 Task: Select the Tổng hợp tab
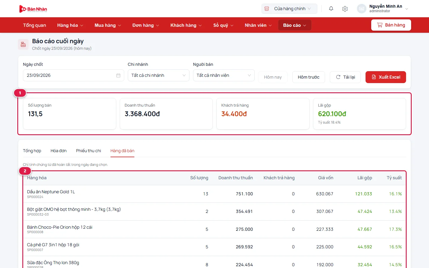click(32, 151)
